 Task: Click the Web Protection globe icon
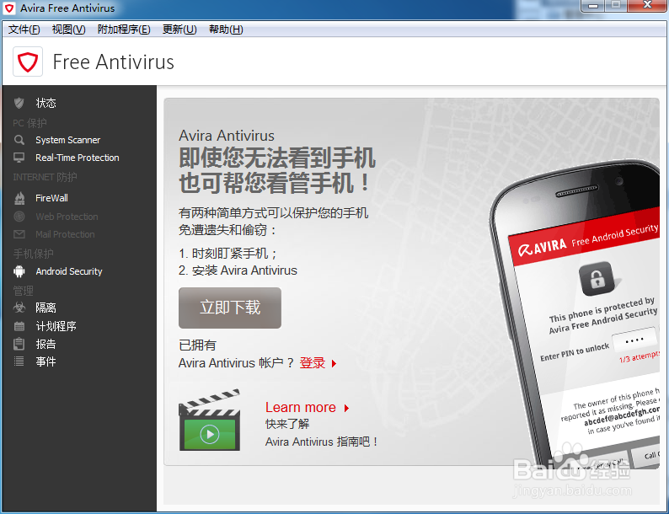coord(19,217)
